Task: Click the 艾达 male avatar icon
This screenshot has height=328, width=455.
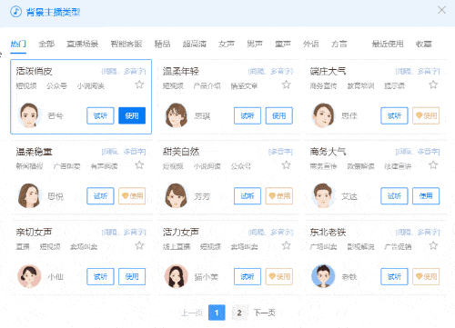Action: tap(323, 195)
